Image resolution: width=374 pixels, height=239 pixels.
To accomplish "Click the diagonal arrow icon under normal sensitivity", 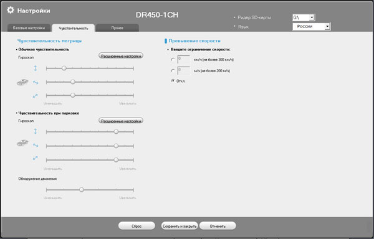I will pos(36,96).
